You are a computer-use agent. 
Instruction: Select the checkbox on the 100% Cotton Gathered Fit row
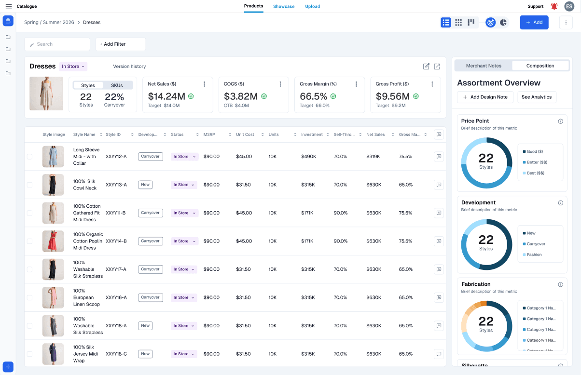29,213
